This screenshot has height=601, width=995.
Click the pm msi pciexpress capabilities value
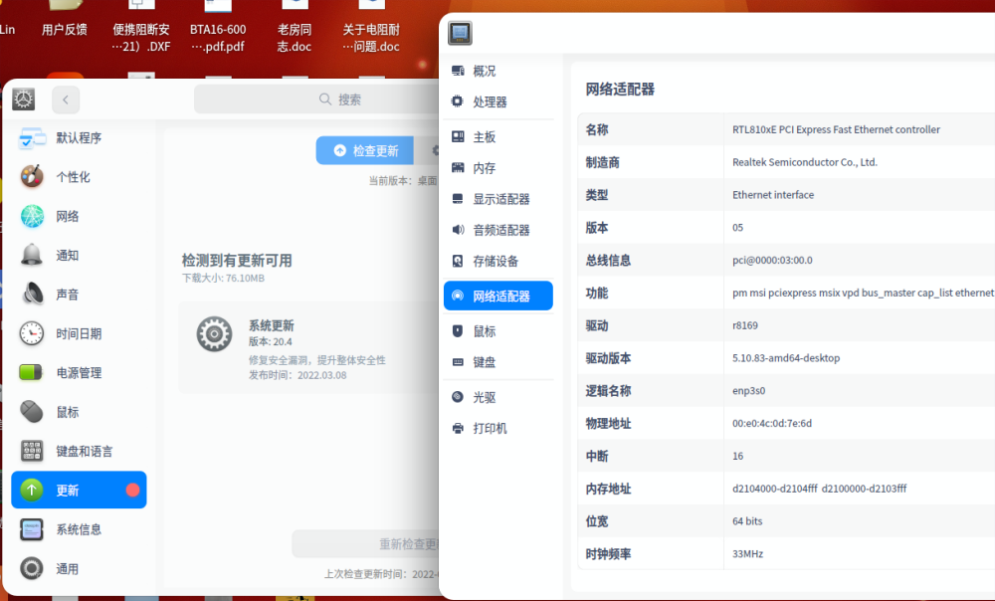[863, 294]
